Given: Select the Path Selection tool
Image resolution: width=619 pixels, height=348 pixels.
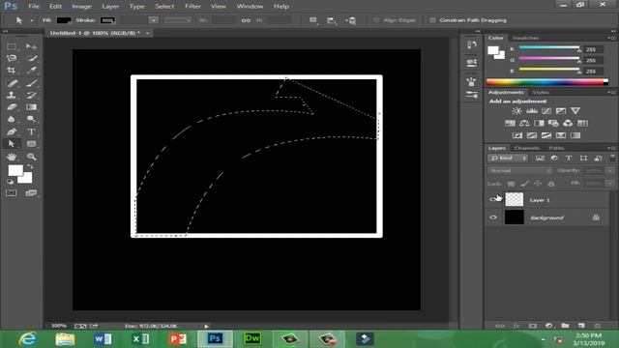Looking at the screenshot, I should coord(12,144).
